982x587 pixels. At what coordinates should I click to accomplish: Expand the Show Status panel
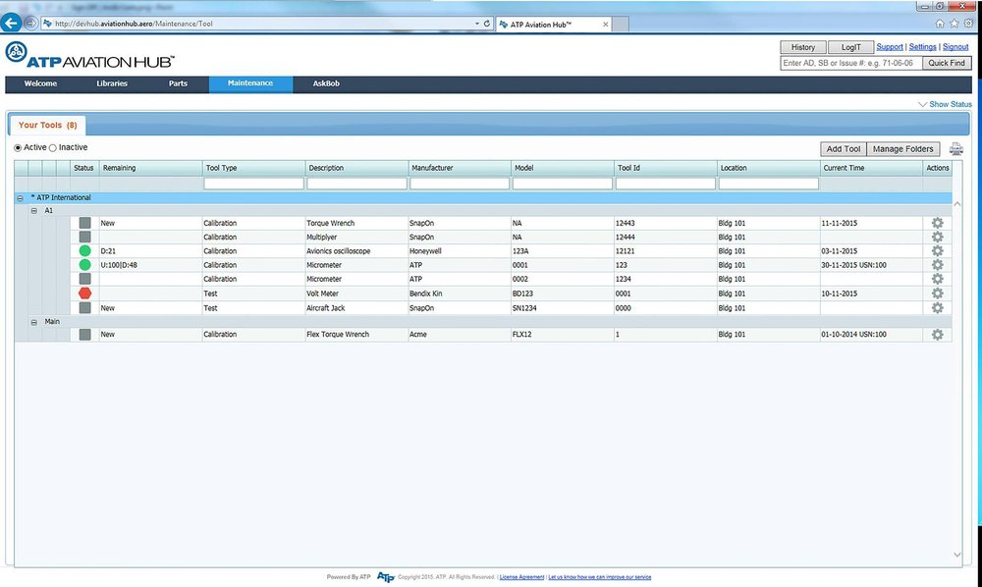click(x=945, y=104)
